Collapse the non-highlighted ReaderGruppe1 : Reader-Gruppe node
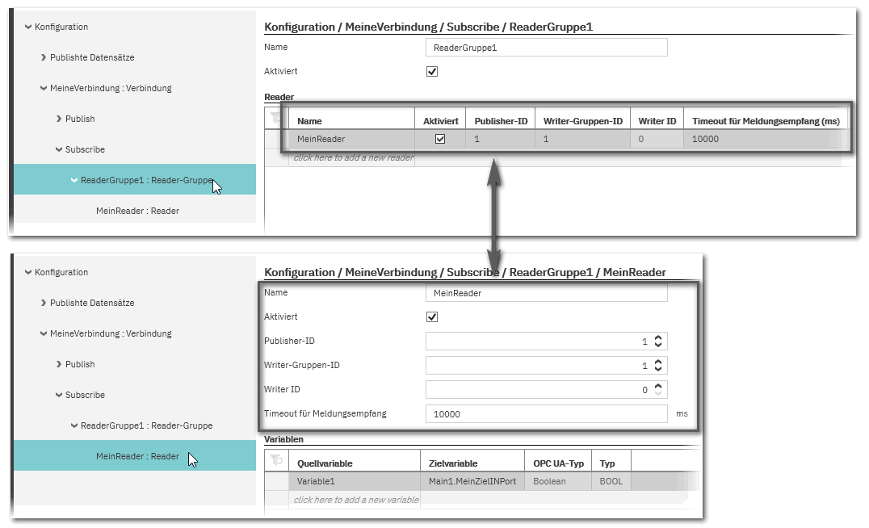 (73, 425)
